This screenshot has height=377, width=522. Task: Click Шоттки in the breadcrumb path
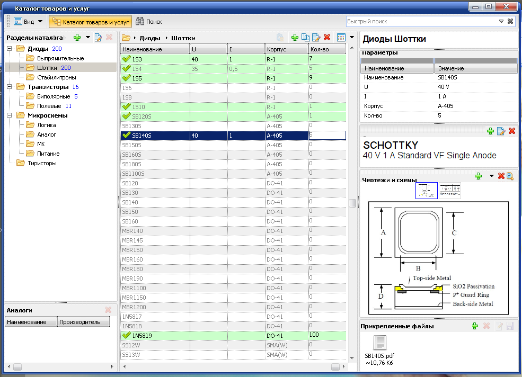(x=183, y=38)
